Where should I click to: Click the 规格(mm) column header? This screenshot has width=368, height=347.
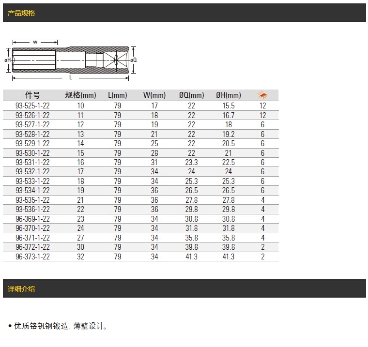tap(80, 95)
